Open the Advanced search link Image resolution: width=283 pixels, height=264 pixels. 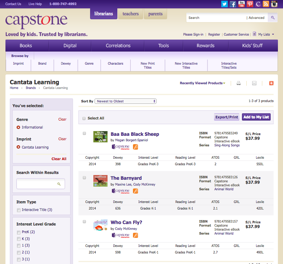(256, 18)
